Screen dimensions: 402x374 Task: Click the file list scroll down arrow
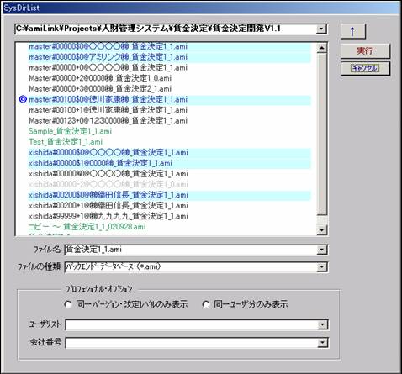pyautogui.click(x=321, y=230)
